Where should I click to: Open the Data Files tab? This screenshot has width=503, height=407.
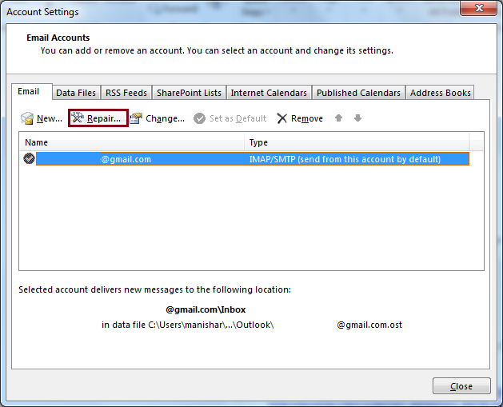(x=76, y=93)
